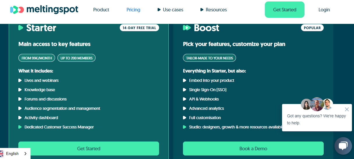Click the UK flag icon

(x=1, y=153)
